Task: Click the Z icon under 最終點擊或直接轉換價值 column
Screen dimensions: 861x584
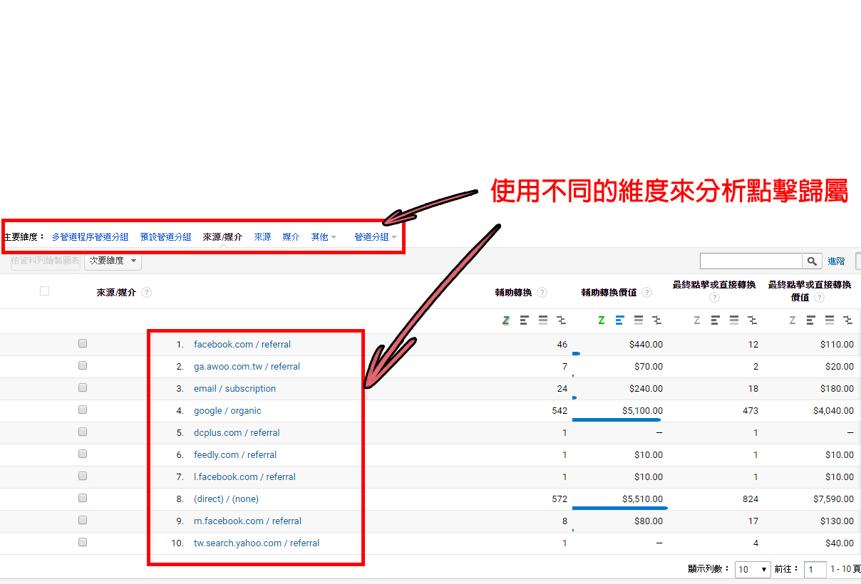Action: (793, 320)
